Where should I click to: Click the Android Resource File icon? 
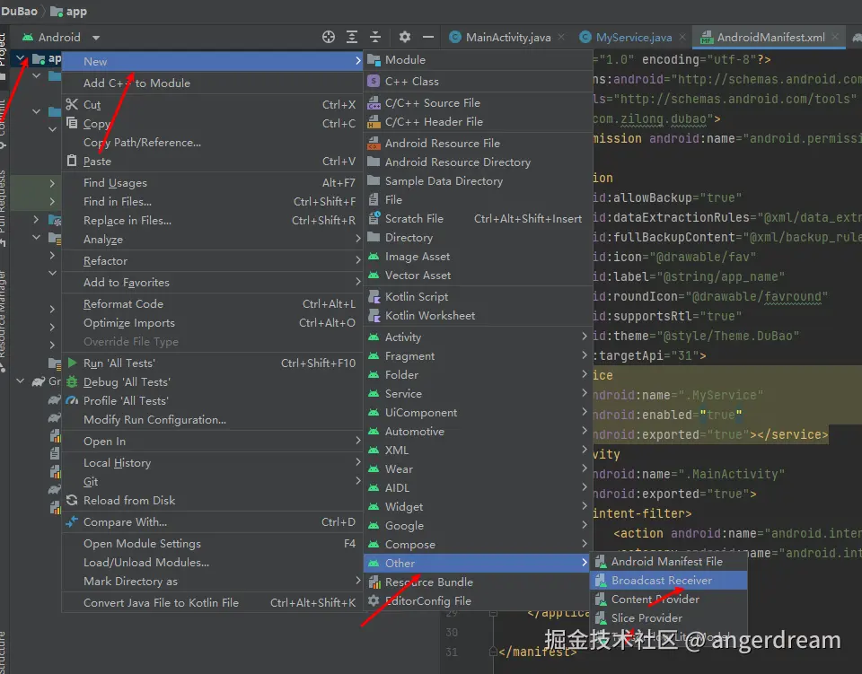pyautogui.click(x=374, y=143)
